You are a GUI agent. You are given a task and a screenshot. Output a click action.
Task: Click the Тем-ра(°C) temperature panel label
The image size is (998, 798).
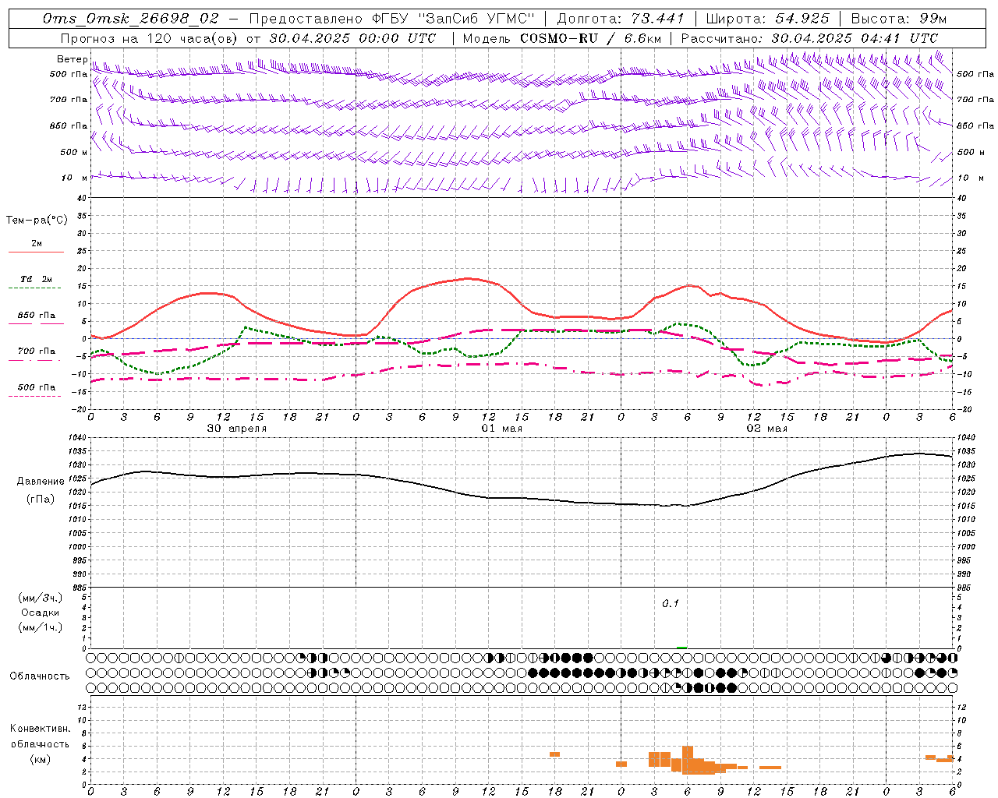(37, 221)
